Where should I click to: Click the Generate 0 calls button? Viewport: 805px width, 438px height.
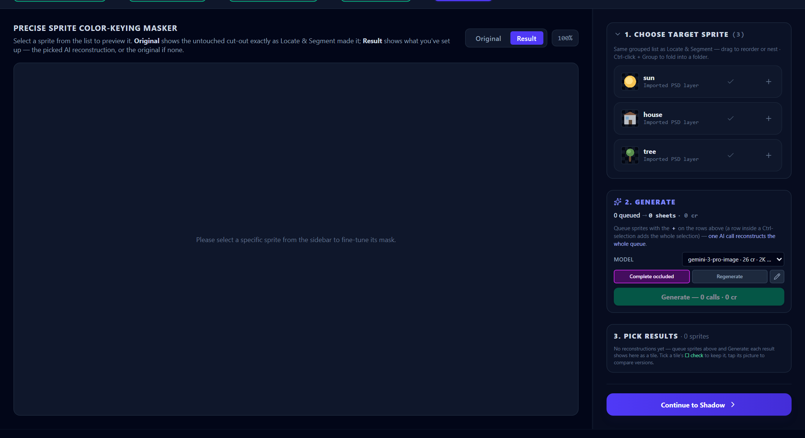pos(699,297)
